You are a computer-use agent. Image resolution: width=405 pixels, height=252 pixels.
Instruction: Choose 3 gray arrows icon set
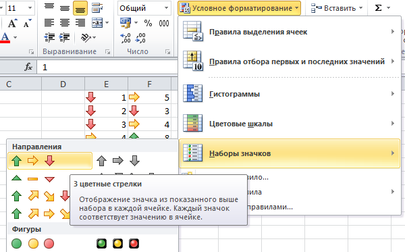click(118, 161)
